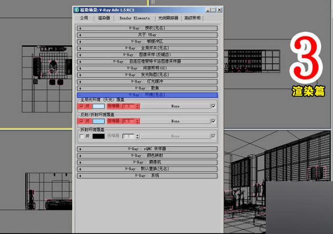Screen dimensions: 333x234
Task: Expand the V-Ray 灯光缓冲 rollout
Action: click(x=147, y=82)
